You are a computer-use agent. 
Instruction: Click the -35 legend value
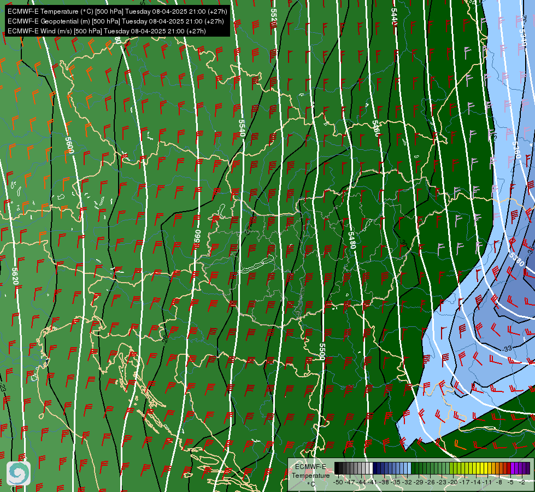pos(396,482)
